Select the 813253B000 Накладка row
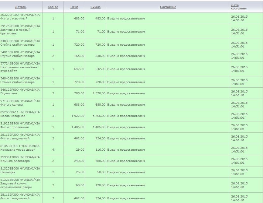Viewport: 263px width, 203px height. 131,172
